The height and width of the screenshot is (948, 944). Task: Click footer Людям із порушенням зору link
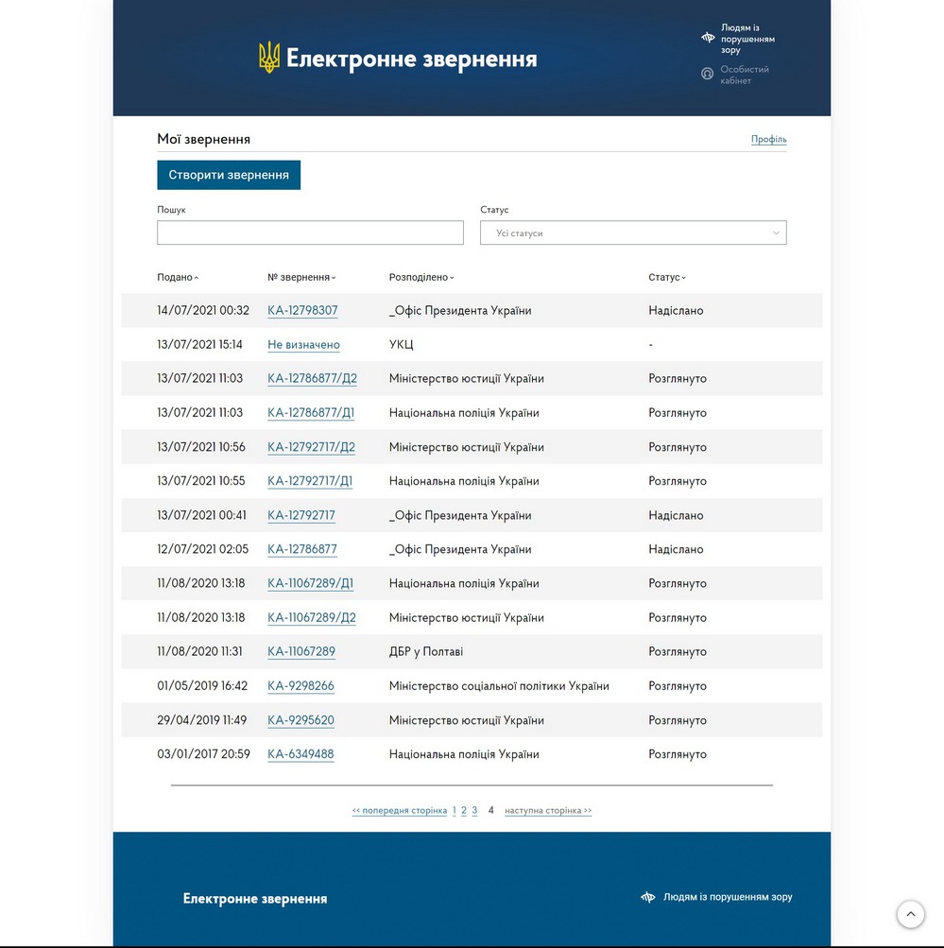(x=728, y=897)
